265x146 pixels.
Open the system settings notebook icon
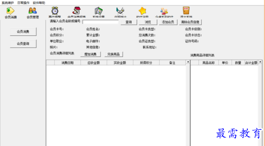click(99, 12)
